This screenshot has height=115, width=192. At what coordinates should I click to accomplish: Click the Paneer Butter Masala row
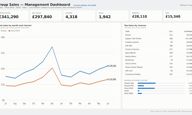(x=158, y=67)
